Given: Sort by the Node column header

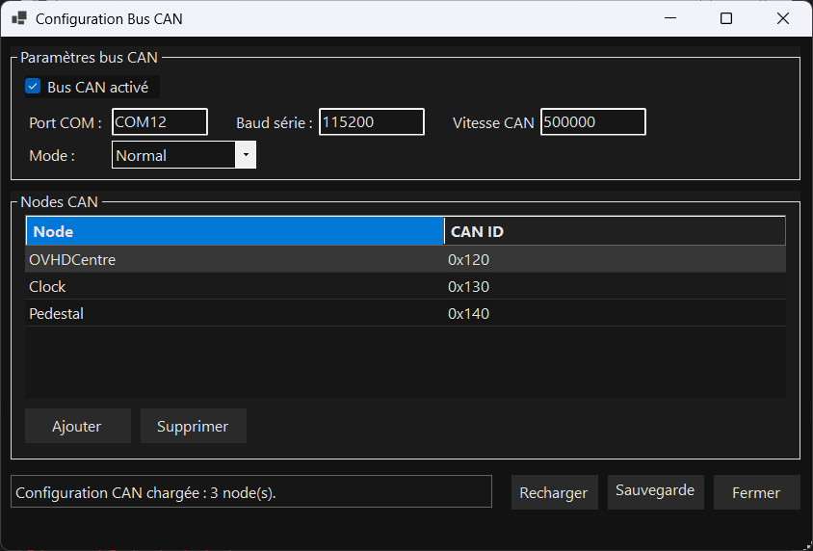Looking at the screenshot, I should 234,231.
